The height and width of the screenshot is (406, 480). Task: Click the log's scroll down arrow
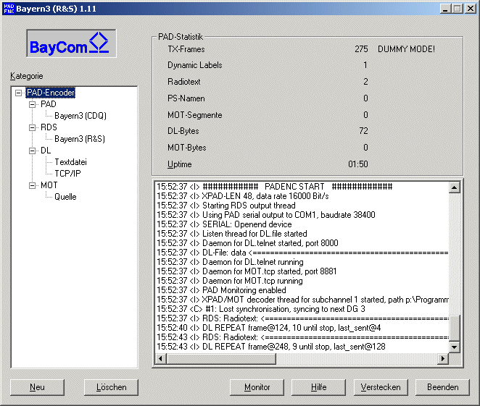[x=455, y=347]
